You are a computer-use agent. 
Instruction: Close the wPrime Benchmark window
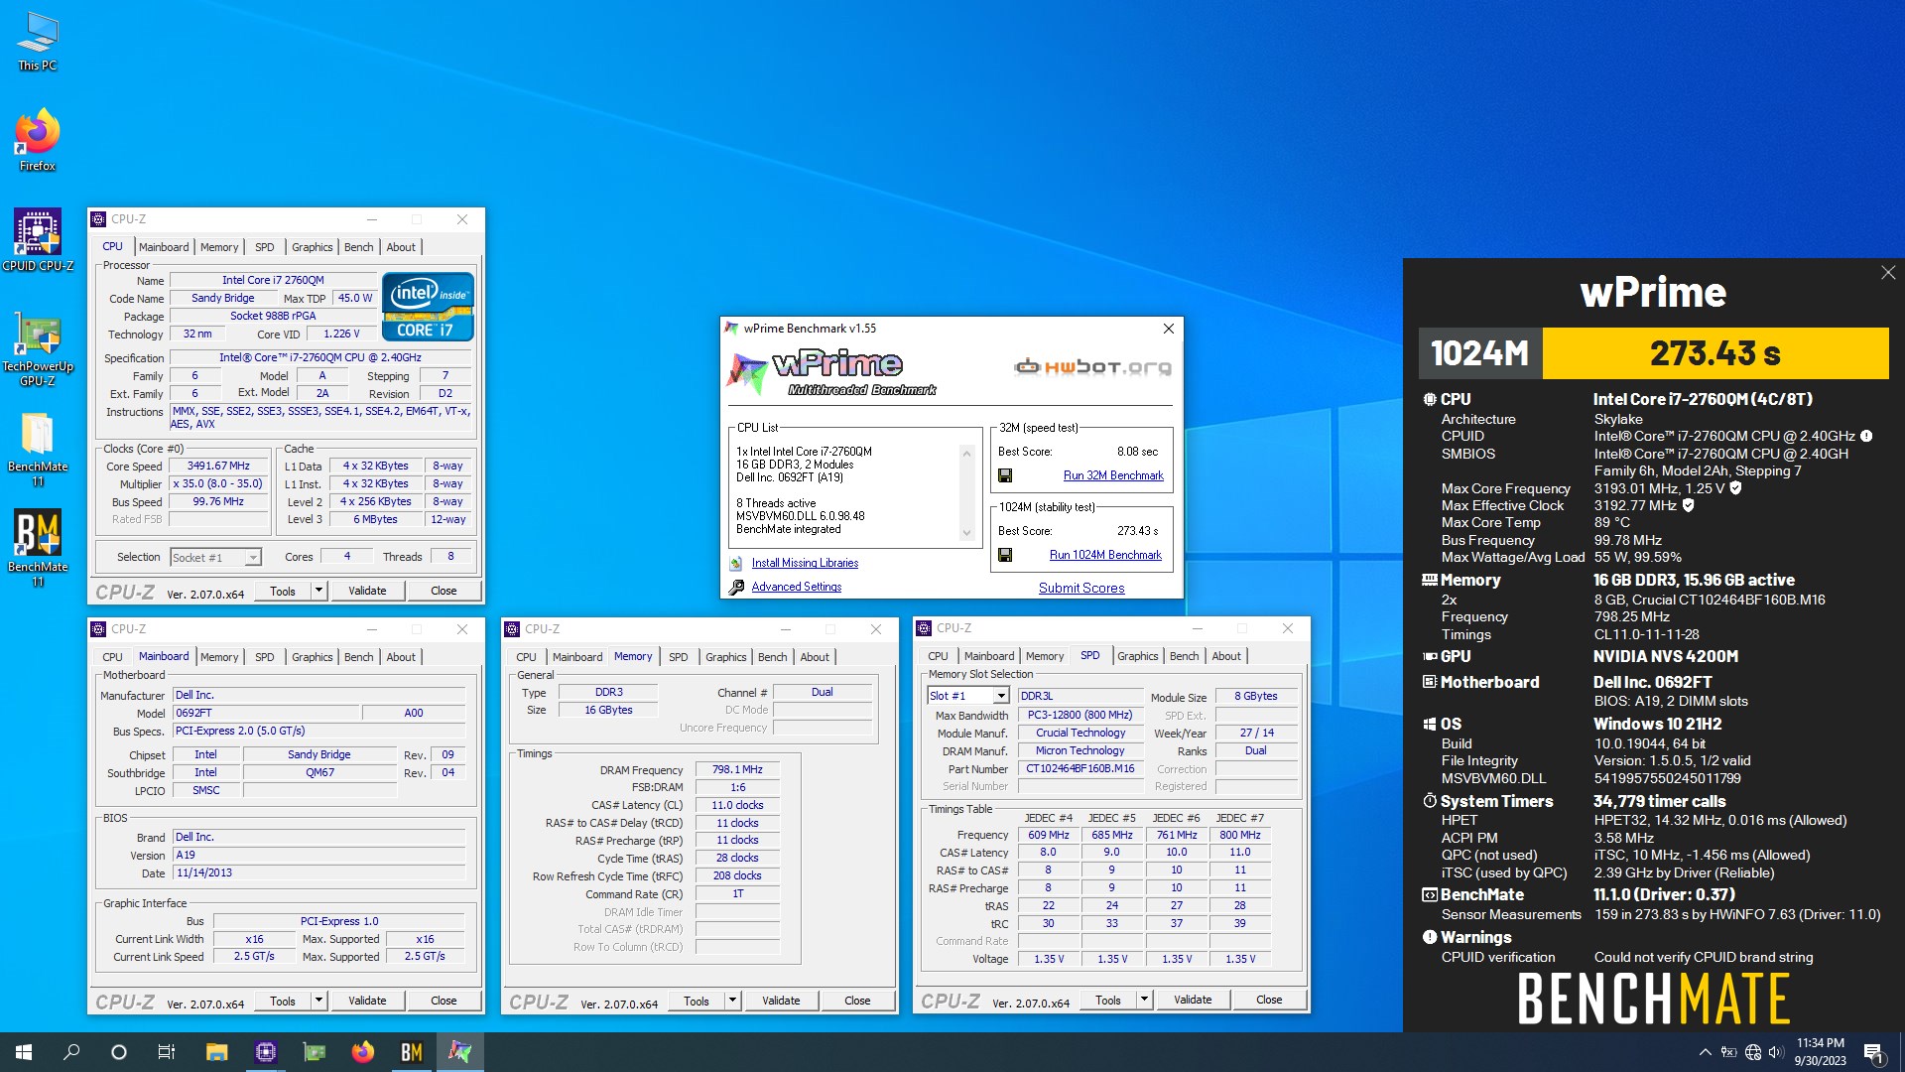click(1168, 329)
